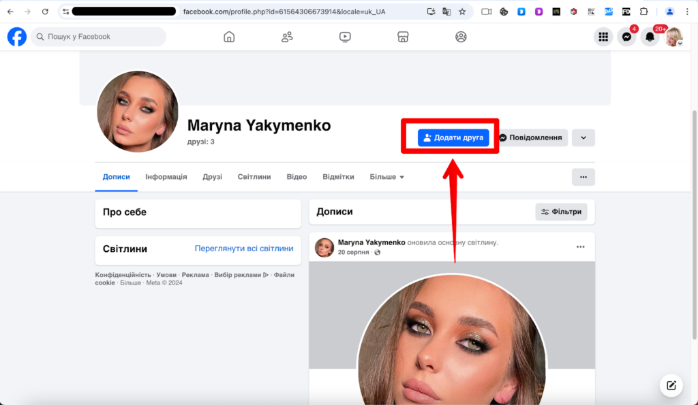Switch to the 'Світлини' tab

254,176
